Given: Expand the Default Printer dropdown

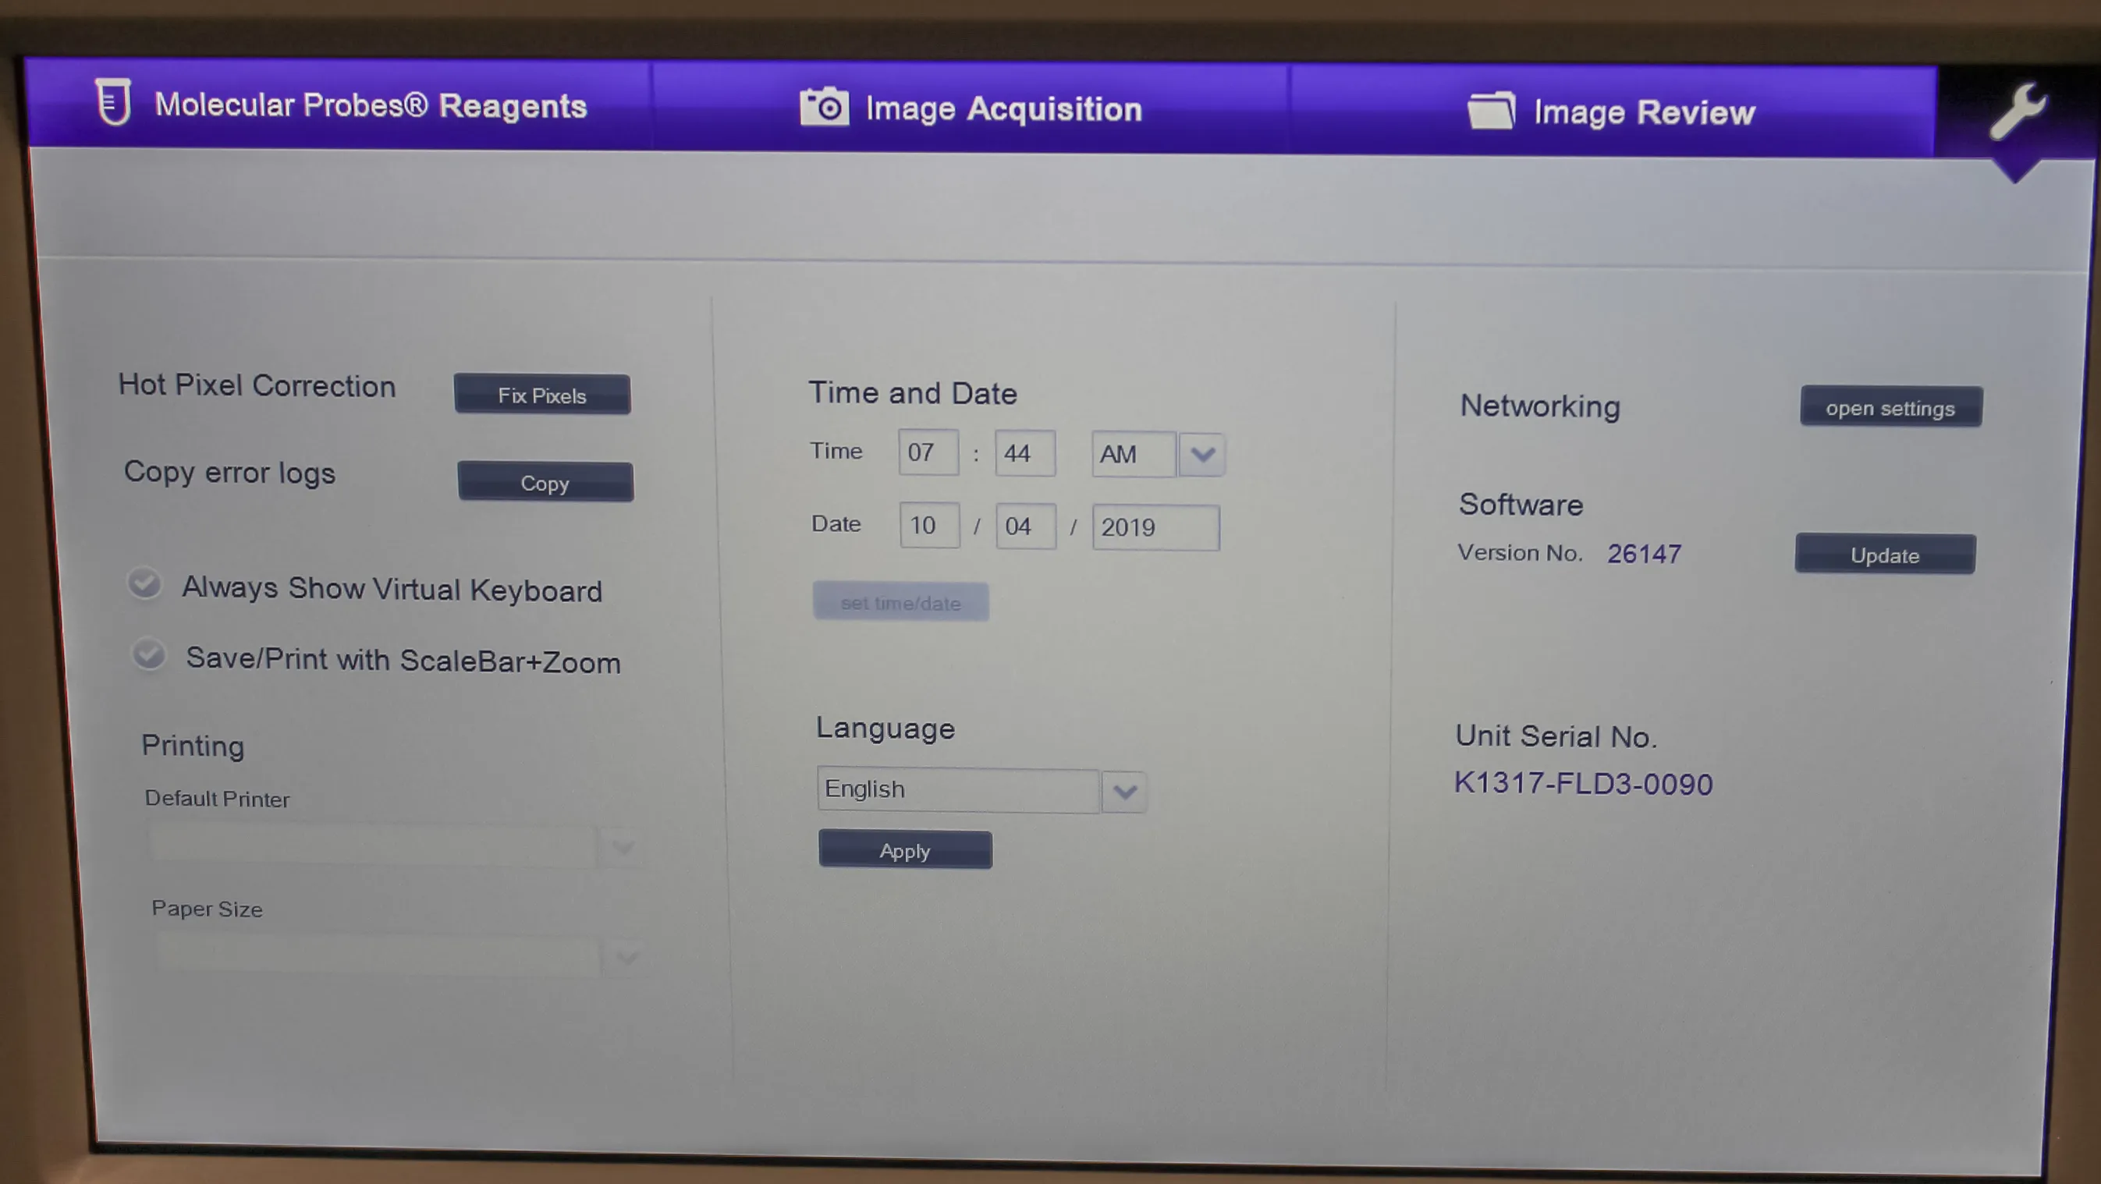Looking at the screenshot, I should [623, 846].
